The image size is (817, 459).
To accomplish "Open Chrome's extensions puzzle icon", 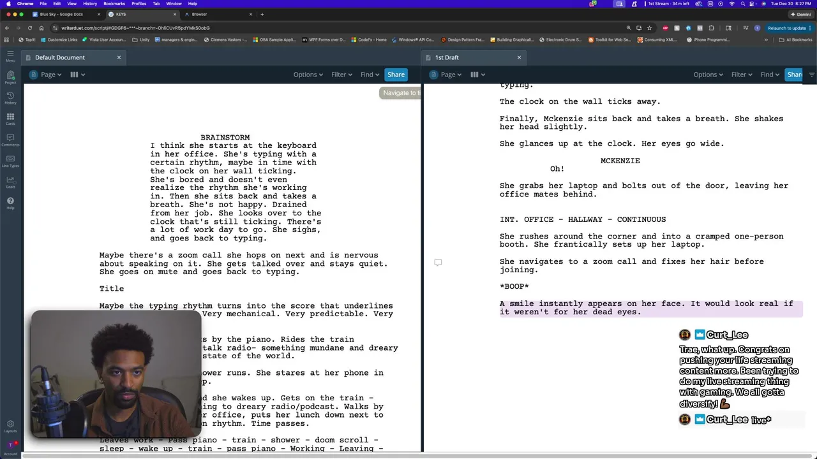I will coord(711,28).
